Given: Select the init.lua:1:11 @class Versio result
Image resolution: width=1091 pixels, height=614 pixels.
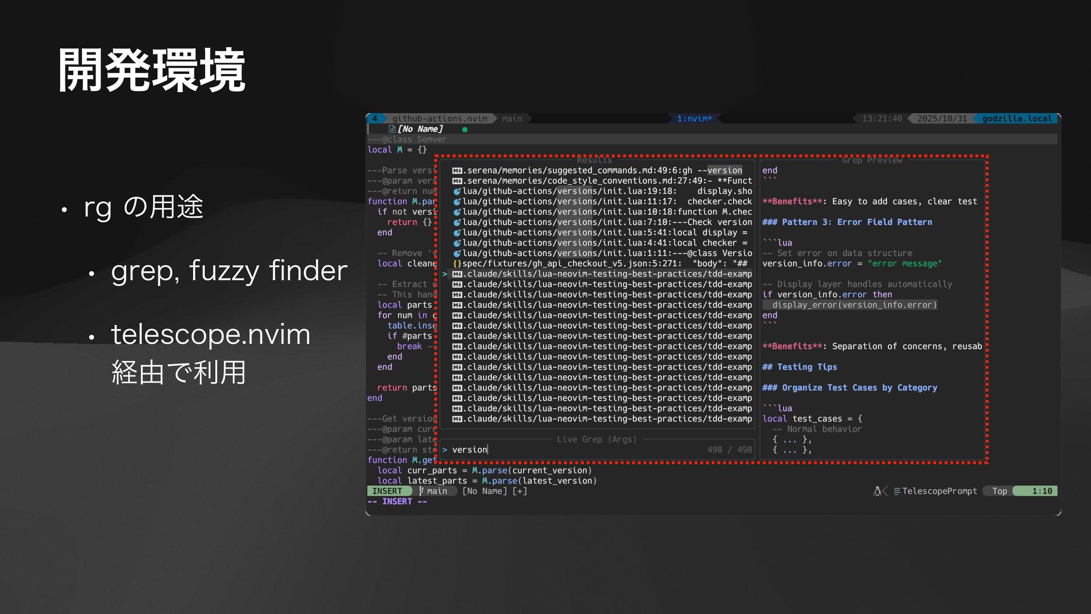Looking at the screenshot, I should pos(606,254).
